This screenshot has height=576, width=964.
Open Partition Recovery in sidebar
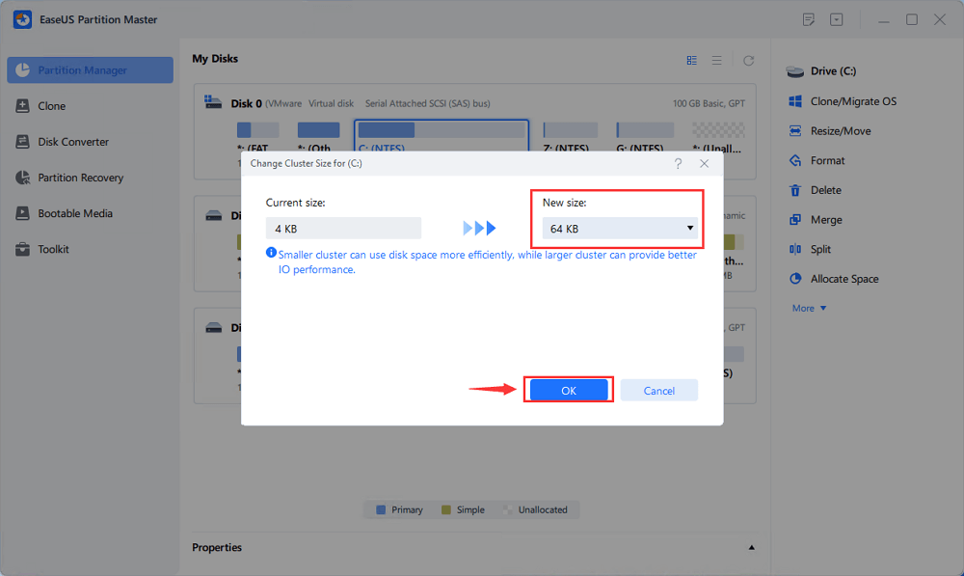(81, 178)
